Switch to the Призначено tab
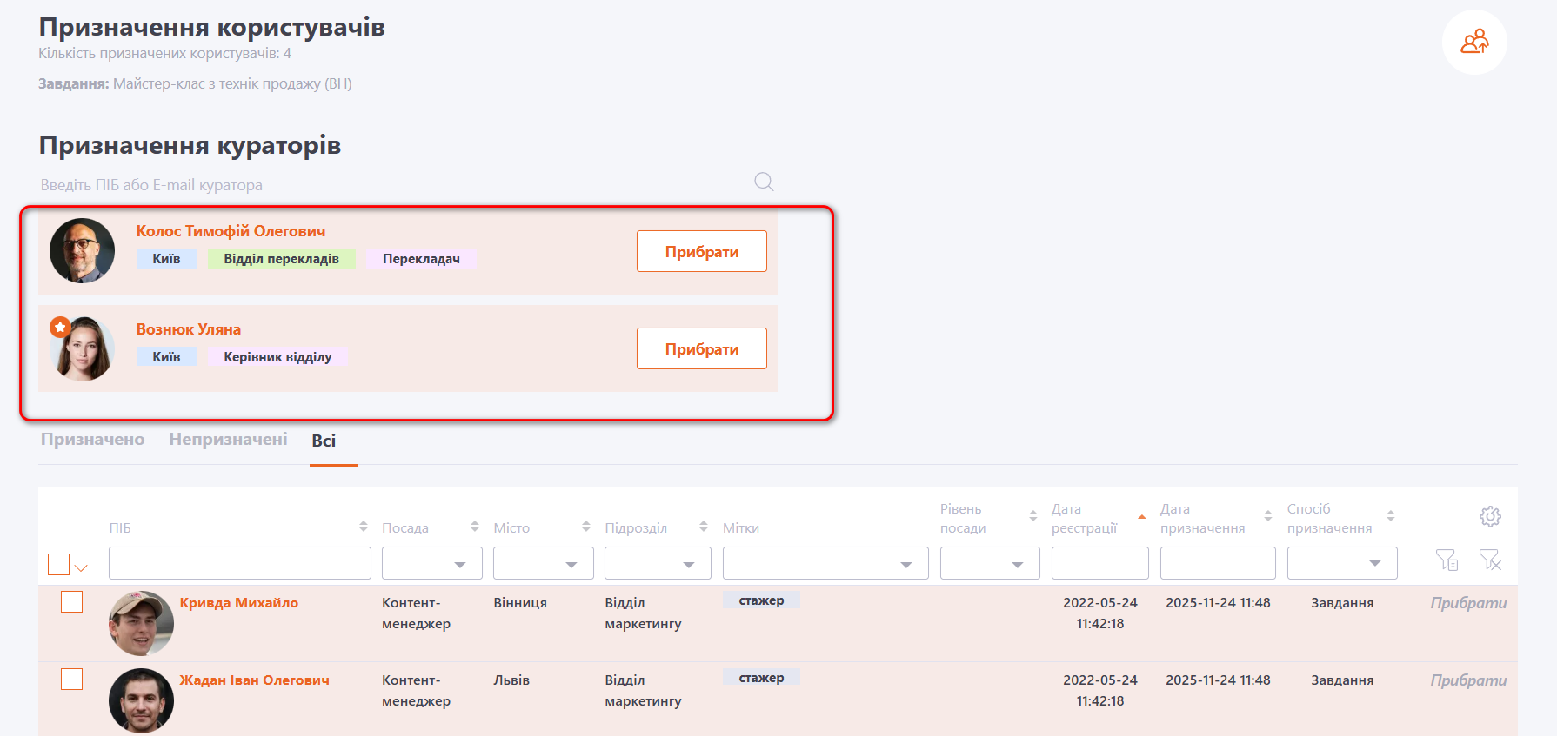 (x=92, y=440)
